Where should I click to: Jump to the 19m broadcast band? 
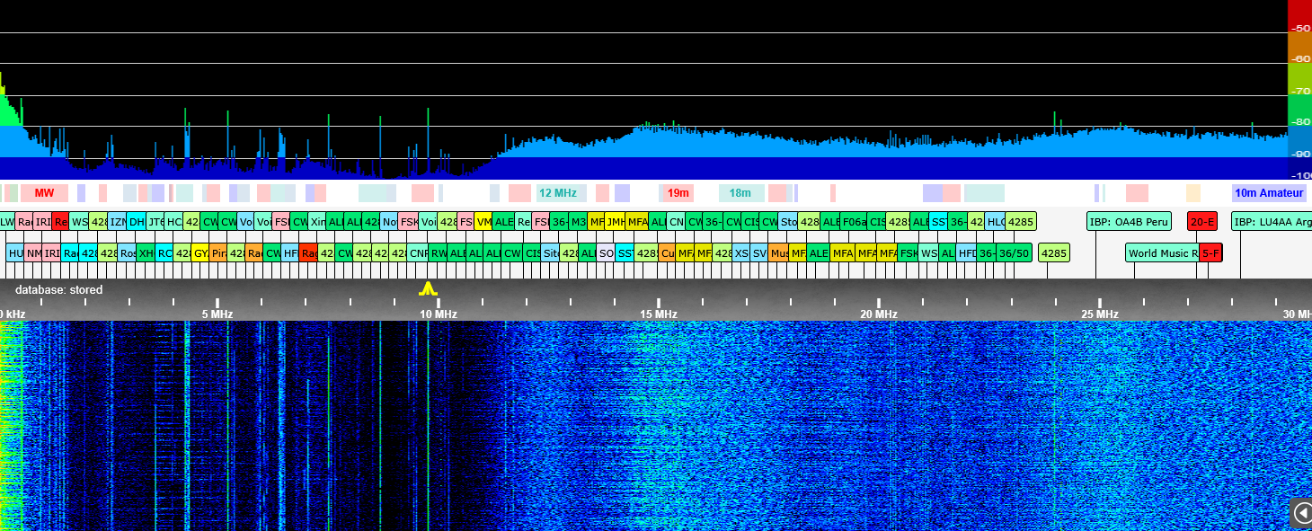pos(678,193)
